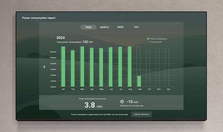Select the dotted October previous-year bar
Viewport: 223px width, 132px height.
pos(148,68)
